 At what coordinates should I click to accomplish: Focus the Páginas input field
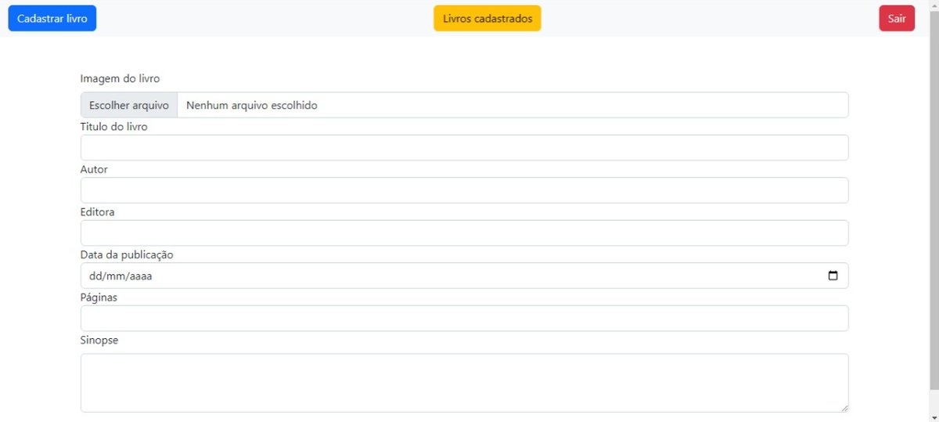tap(465, 318)
